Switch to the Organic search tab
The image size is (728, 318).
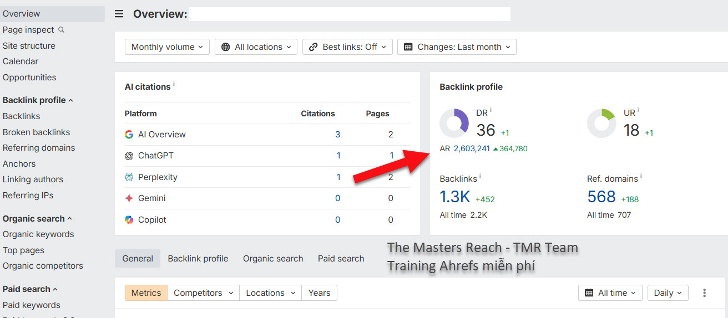[273, 259]
